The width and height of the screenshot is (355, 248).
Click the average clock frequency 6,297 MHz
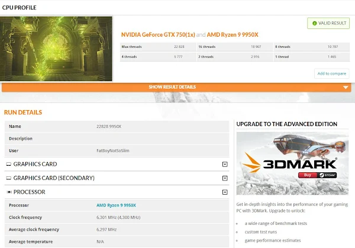(x=106, y=230)
